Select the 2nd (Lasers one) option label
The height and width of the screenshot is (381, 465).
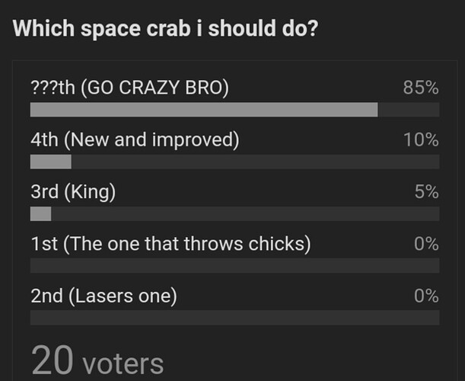point(104,296)
